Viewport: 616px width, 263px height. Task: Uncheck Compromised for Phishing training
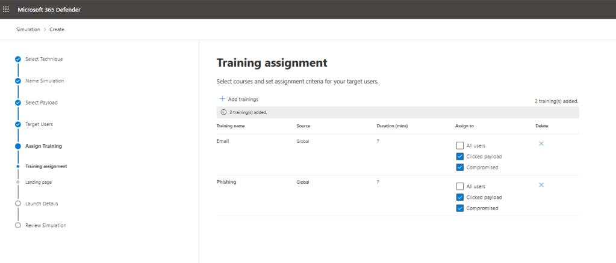click(460, 208)
